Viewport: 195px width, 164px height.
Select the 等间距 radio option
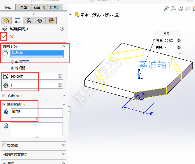click(12, 68)
